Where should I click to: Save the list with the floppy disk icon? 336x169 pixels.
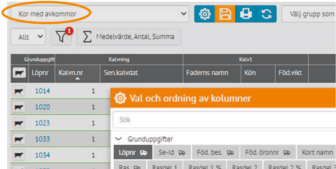click(x=225, y=14)
